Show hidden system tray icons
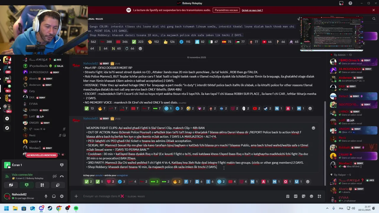This screenshot has height=213, width=379. pos(327,208)
